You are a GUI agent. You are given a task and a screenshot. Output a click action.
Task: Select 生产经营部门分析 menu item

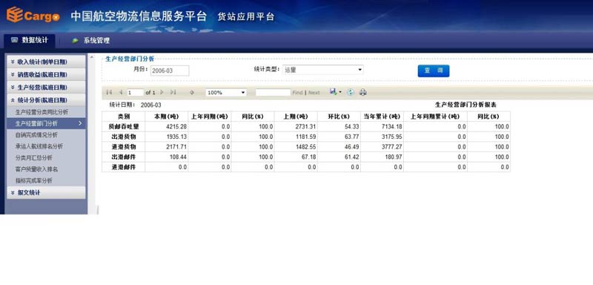(x=46, y=123)
